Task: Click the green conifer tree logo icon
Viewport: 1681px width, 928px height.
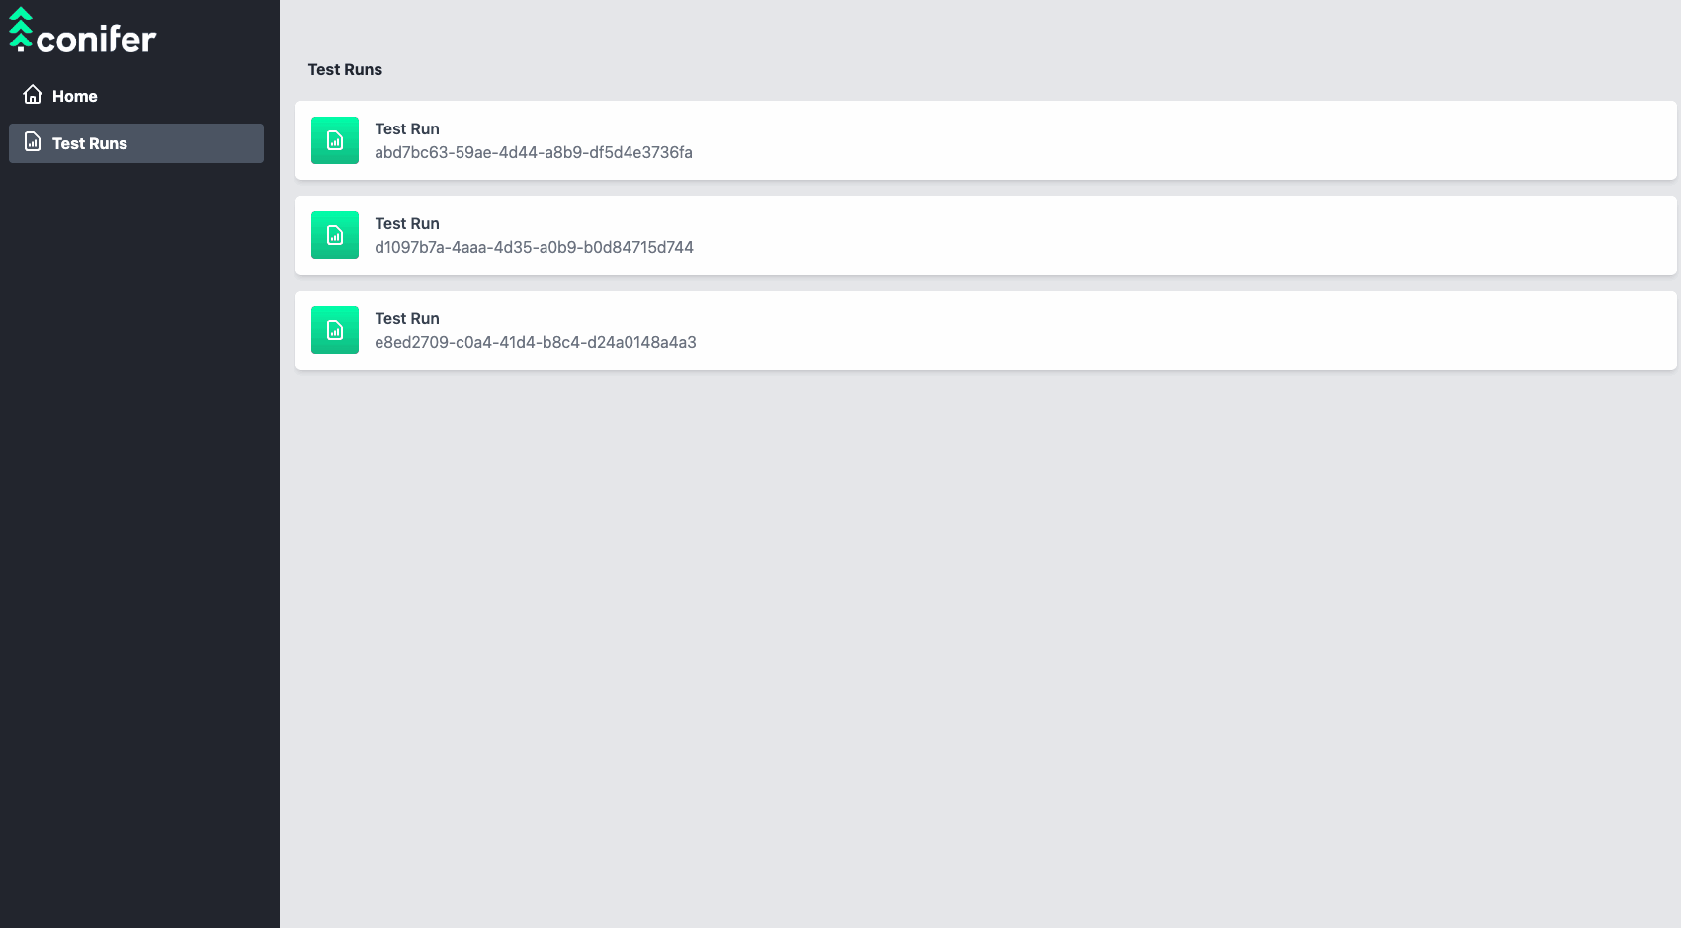Action: pos(21,29)
